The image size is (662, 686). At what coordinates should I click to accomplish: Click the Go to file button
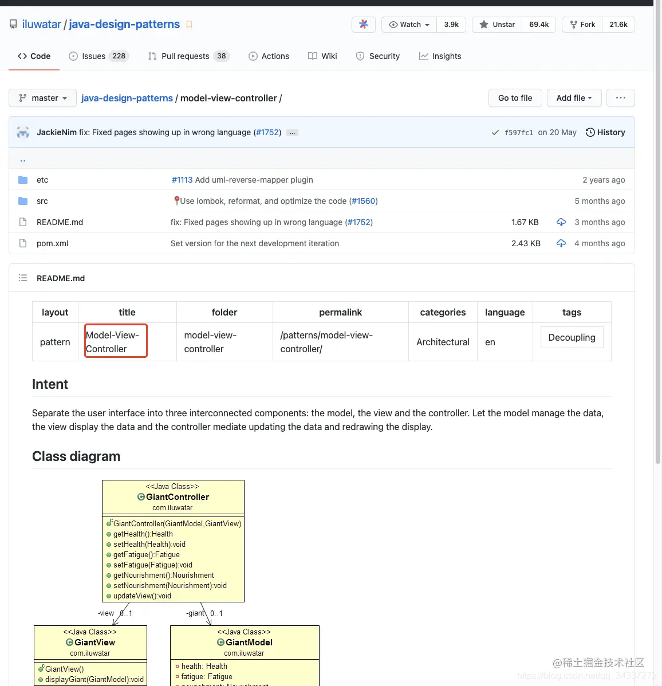click(515, 98)
